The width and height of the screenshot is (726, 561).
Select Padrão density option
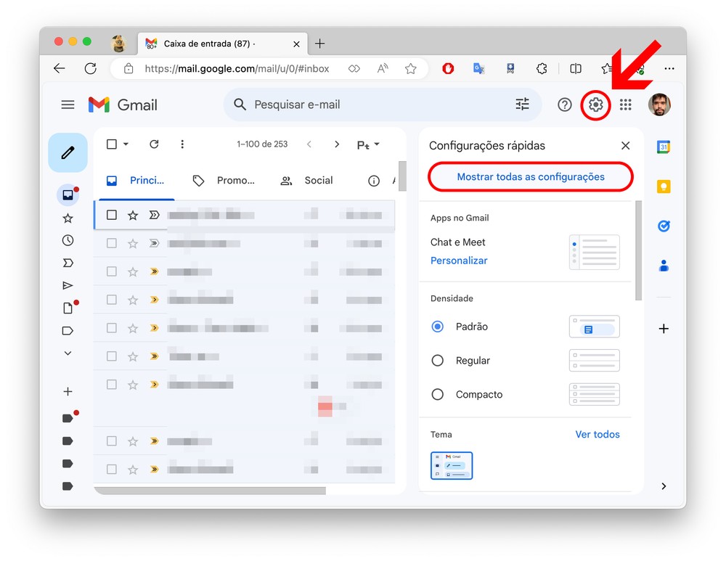coord(438,327)
